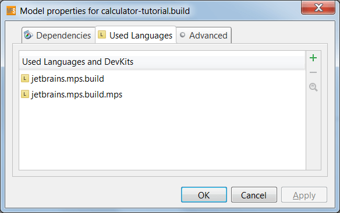Image resolution: width=340 pixels, height=213 pixels.
Task: Confirm with the OK button
Action: (204, 195)
